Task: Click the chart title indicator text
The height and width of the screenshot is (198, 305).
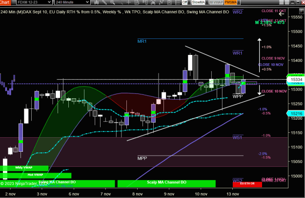Action: pyautogui.click(x=115, y=12)
